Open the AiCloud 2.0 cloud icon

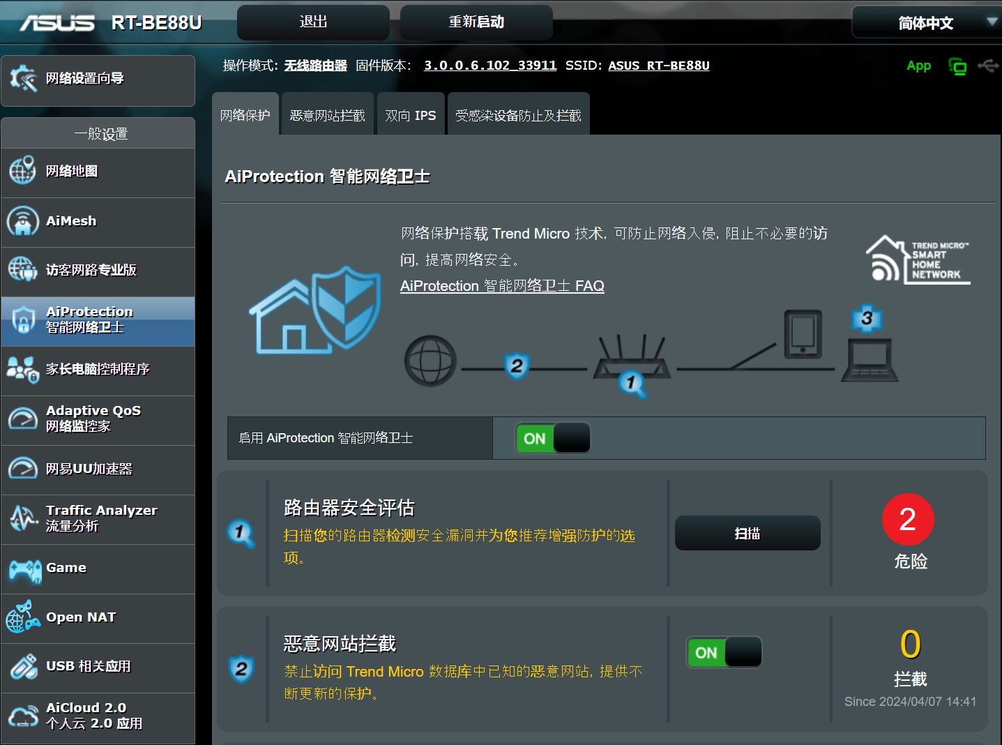tap(23, 716)
